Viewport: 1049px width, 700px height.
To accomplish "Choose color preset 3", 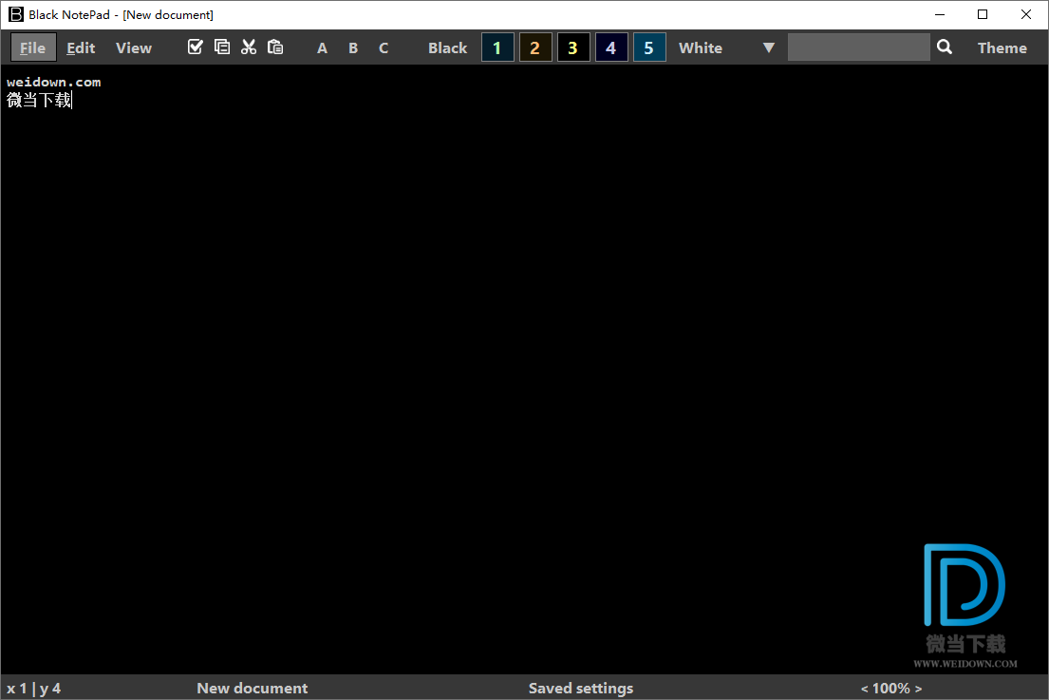I will (x=572, y=47).
